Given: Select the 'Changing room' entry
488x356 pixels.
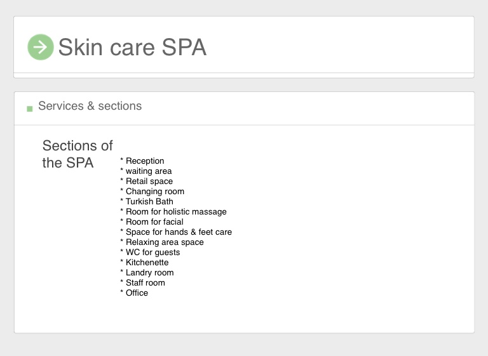Looking at the screenshot, I should click(154, 192).
